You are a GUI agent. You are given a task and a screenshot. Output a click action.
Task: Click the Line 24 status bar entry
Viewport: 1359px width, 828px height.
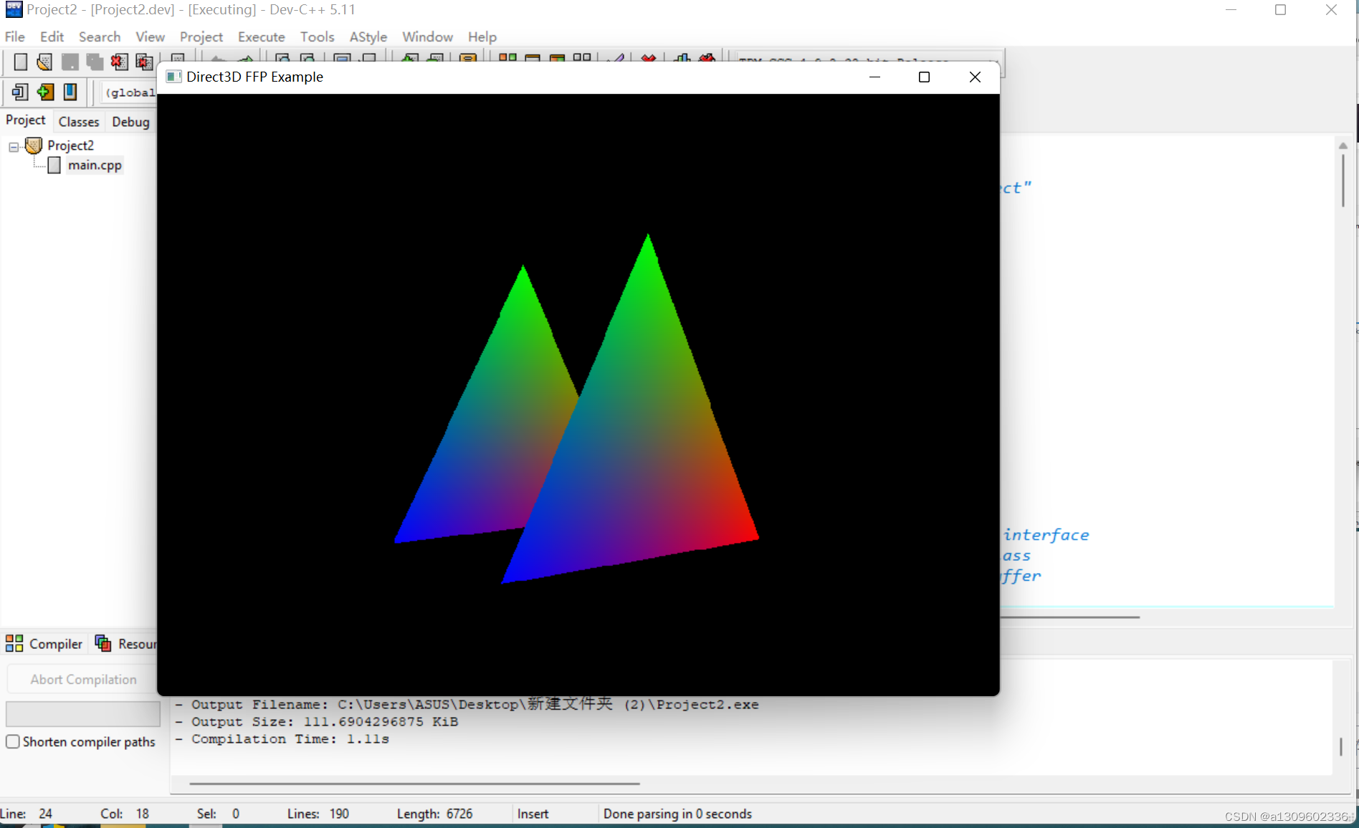coord(27,814)
